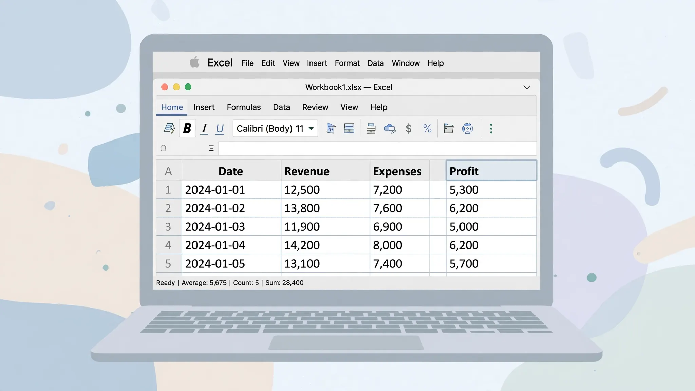Image resolution: width=695 pixels, height=391 pixels.
Task: Select the Revenue header cell
Action: point(325,170)
